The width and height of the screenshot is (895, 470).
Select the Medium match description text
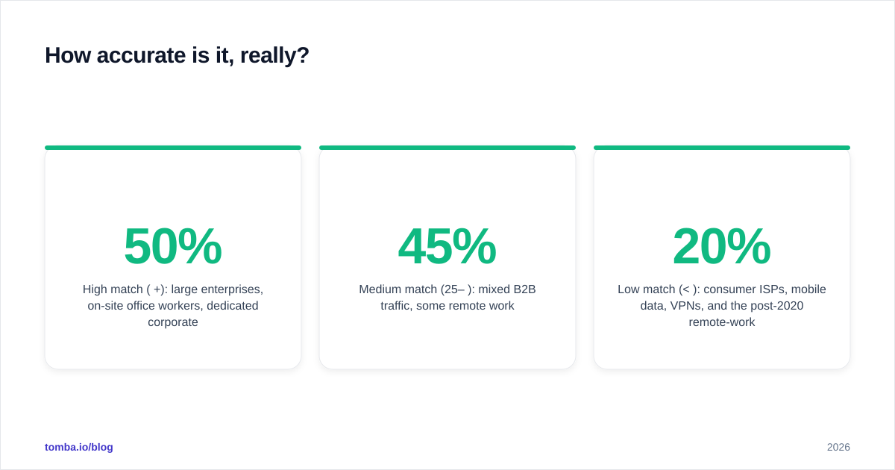[447, 298]
